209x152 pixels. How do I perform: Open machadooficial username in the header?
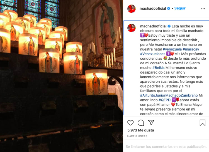point(153,9)
